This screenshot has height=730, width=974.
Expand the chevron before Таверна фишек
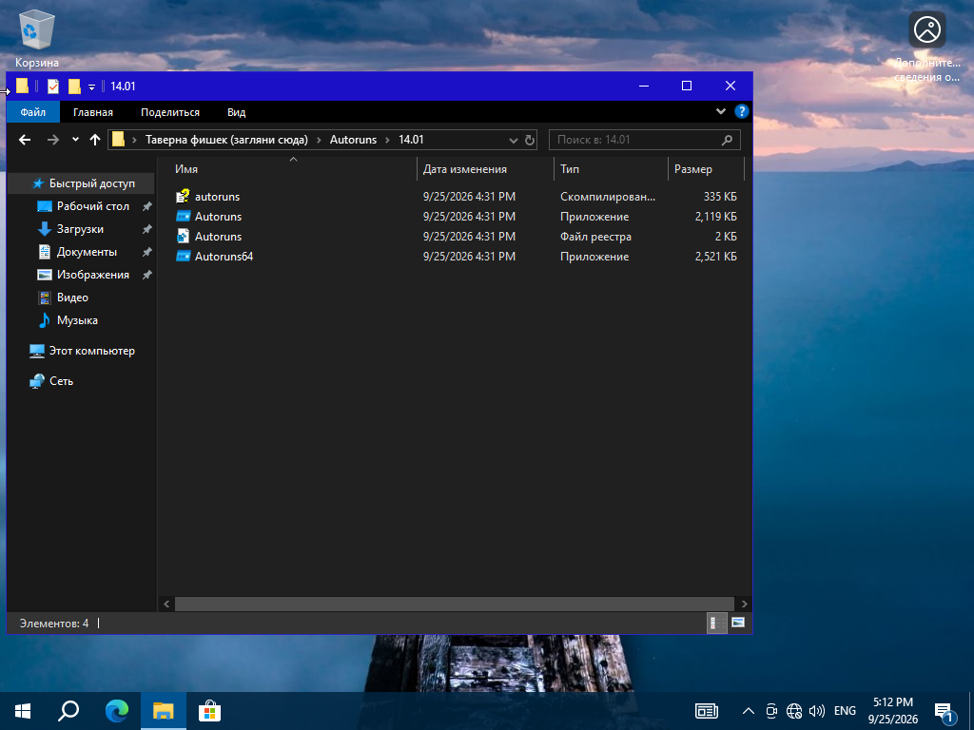[x=134, y=140]
